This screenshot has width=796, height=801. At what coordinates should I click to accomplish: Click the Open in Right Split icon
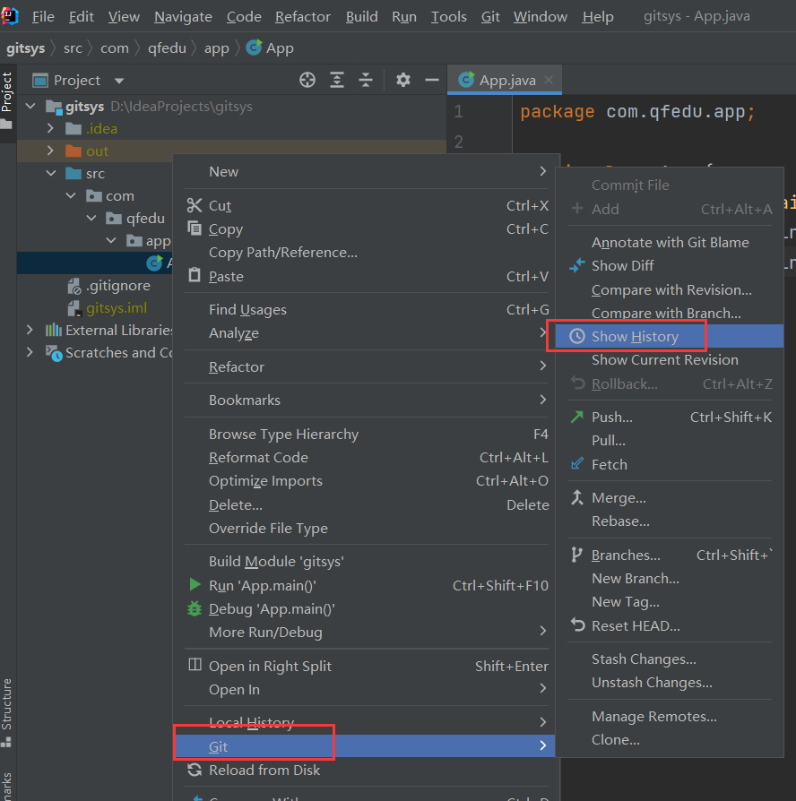coord(195,665)
